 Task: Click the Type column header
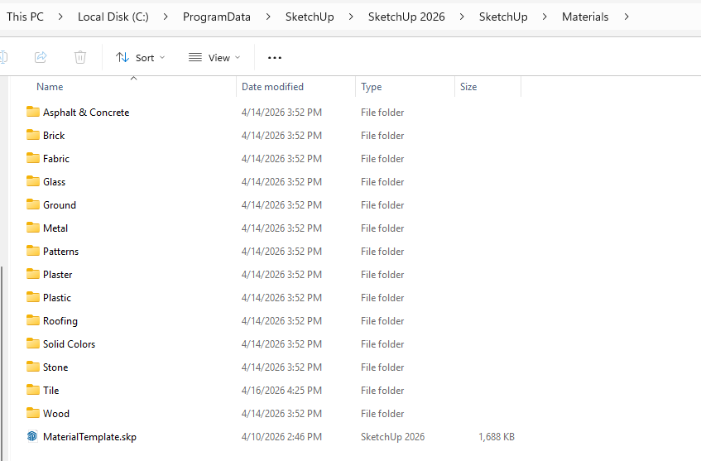pos(372,87)
